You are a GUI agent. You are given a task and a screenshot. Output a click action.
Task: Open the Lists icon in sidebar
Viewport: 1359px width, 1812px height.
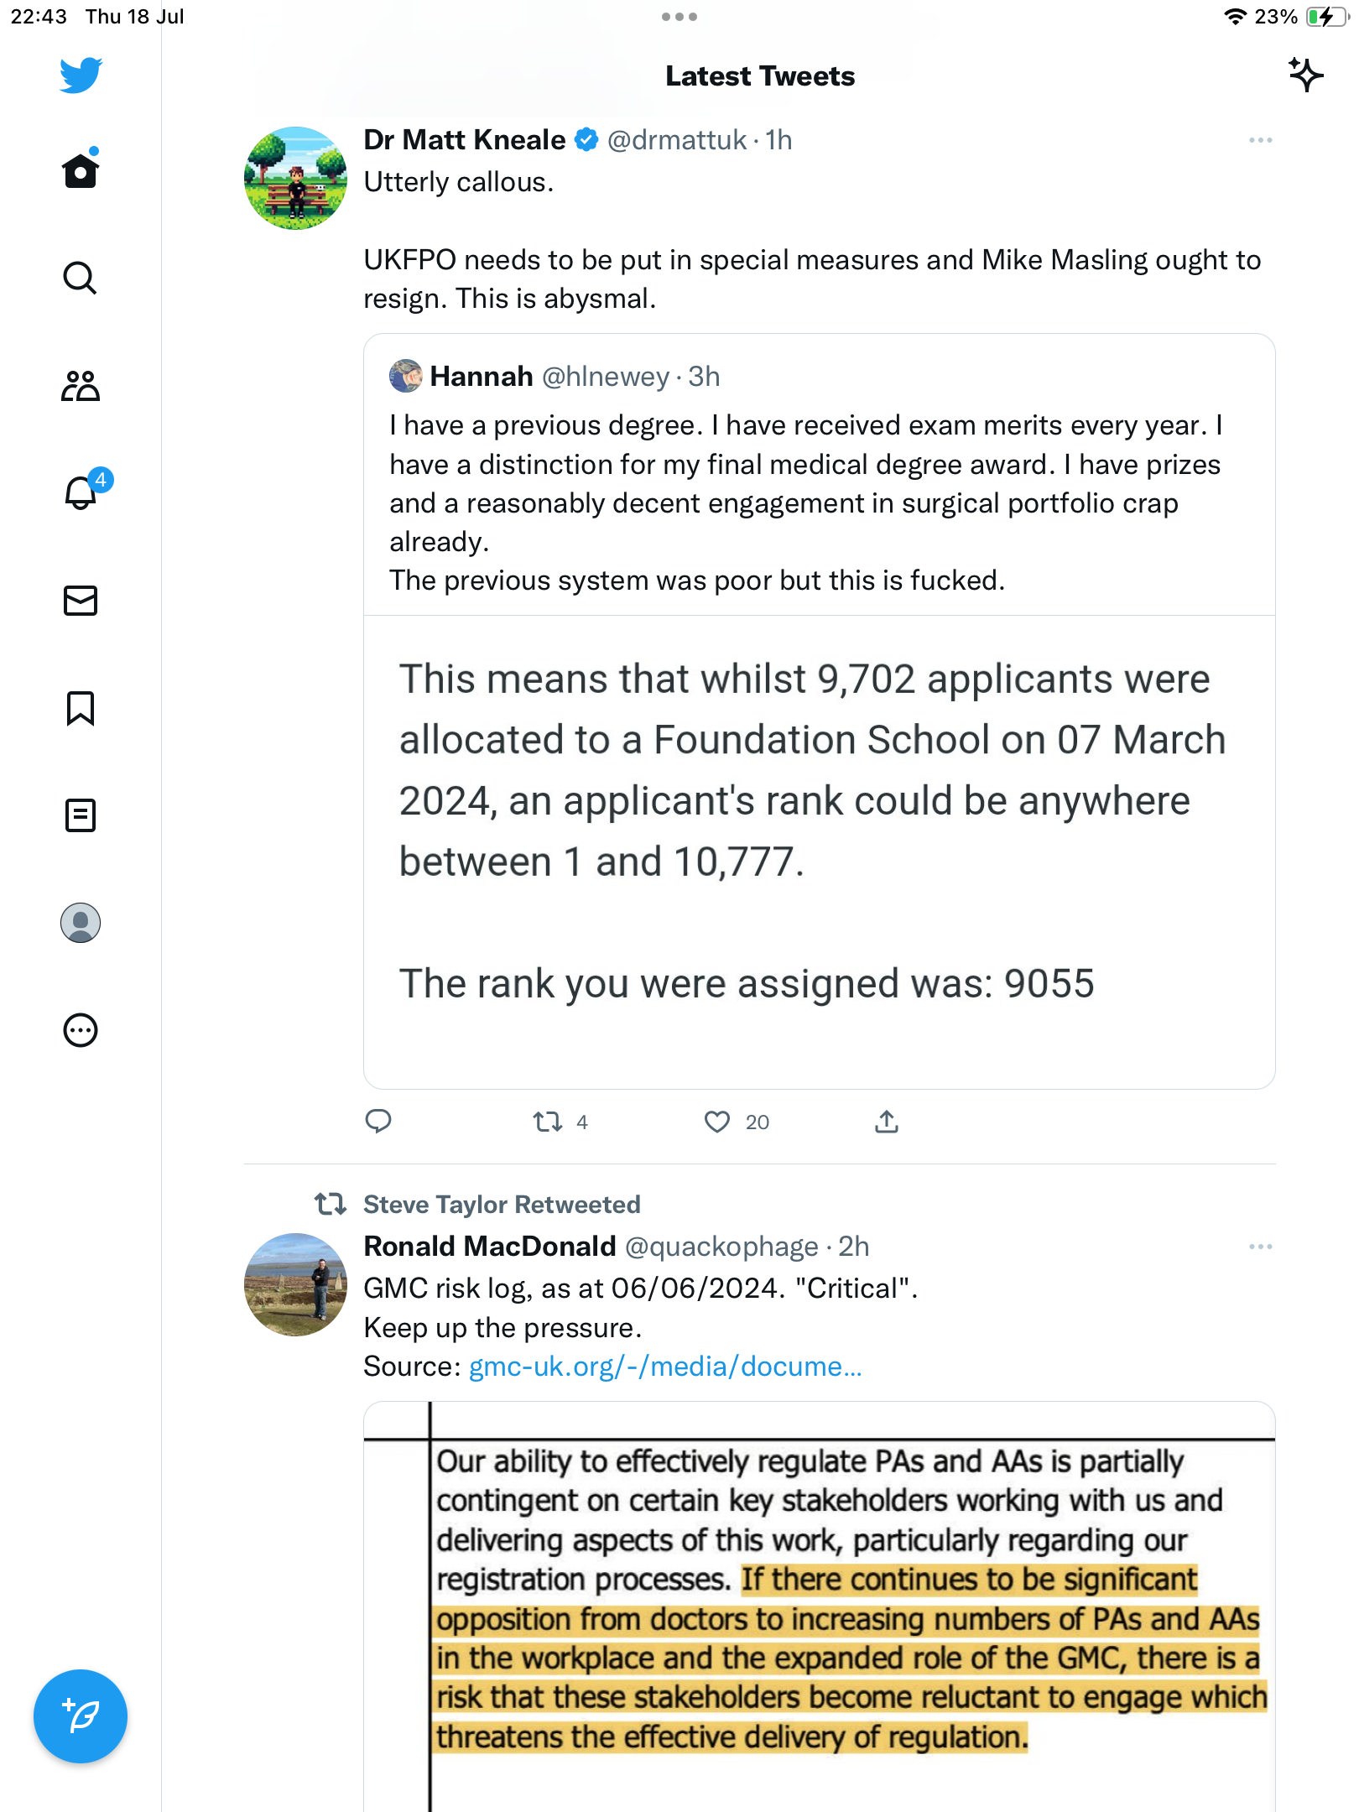(81, 815)
